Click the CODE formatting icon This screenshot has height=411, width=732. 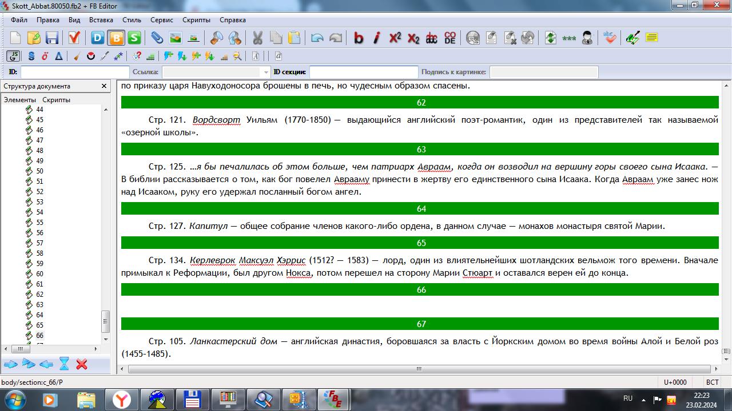pos(450,38)
